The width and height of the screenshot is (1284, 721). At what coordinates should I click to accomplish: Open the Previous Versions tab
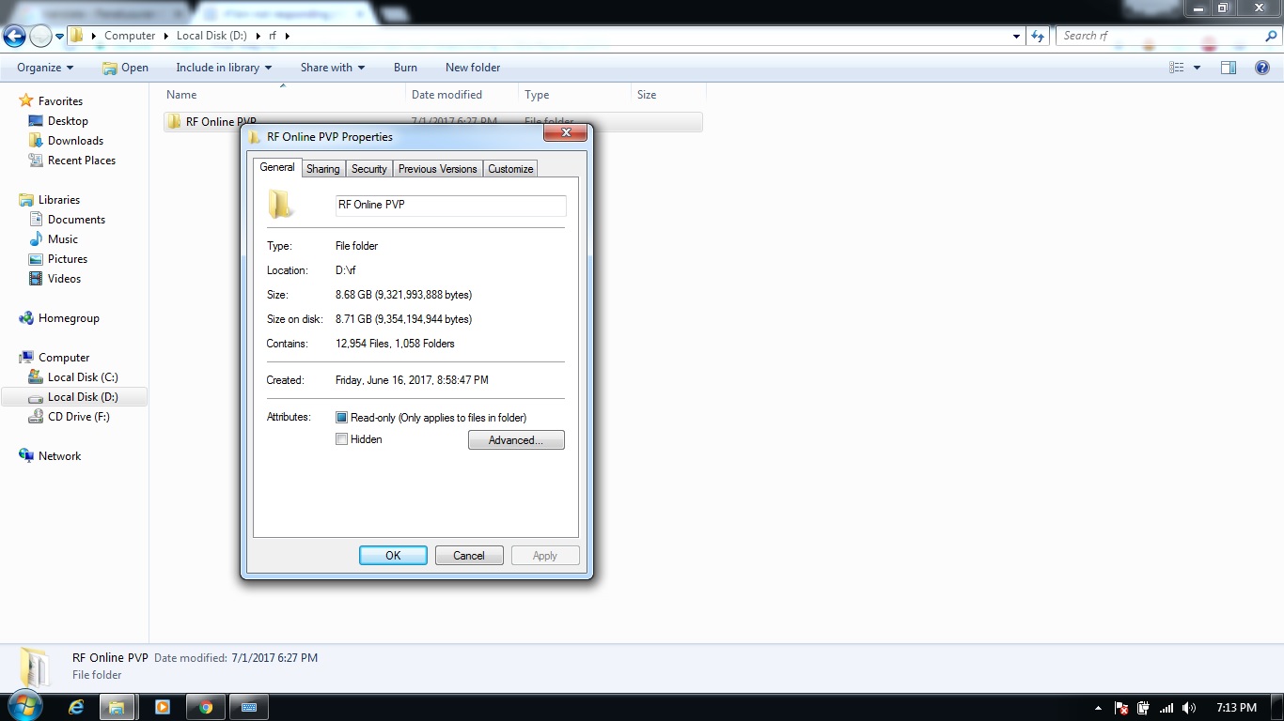[437, 169]
